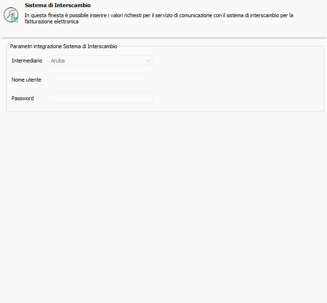This screenshot has width=327, height=303.
Task: Click the Sistema di Interscambio SdI icon
Action: [11, 15]
